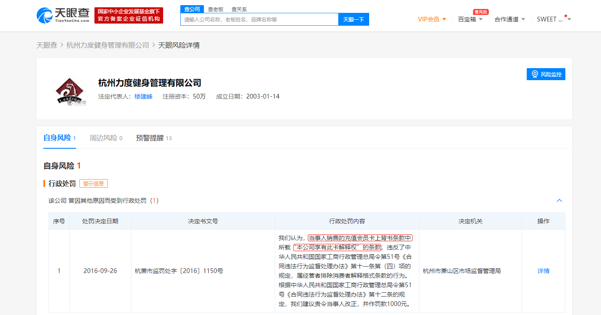Open the SWEET user account menu
The image size is (601, 315).
[554, 19]
